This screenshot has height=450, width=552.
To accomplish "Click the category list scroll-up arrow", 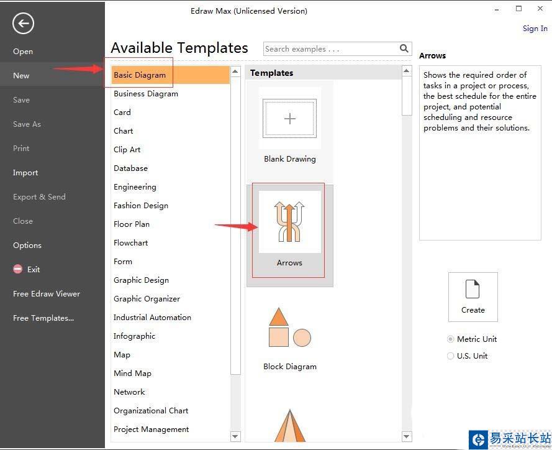I will click(235, 71).
